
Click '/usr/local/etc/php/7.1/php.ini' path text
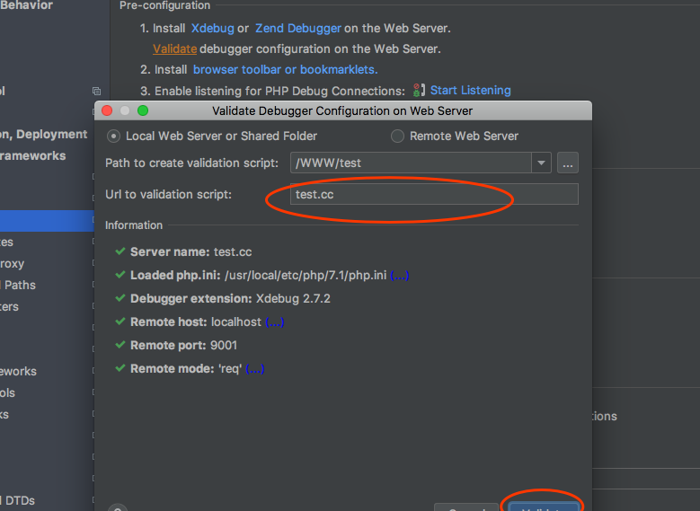pos(306,276)
